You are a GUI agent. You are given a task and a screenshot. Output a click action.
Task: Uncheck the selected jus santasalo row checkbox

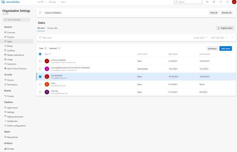tap(40, 77)
